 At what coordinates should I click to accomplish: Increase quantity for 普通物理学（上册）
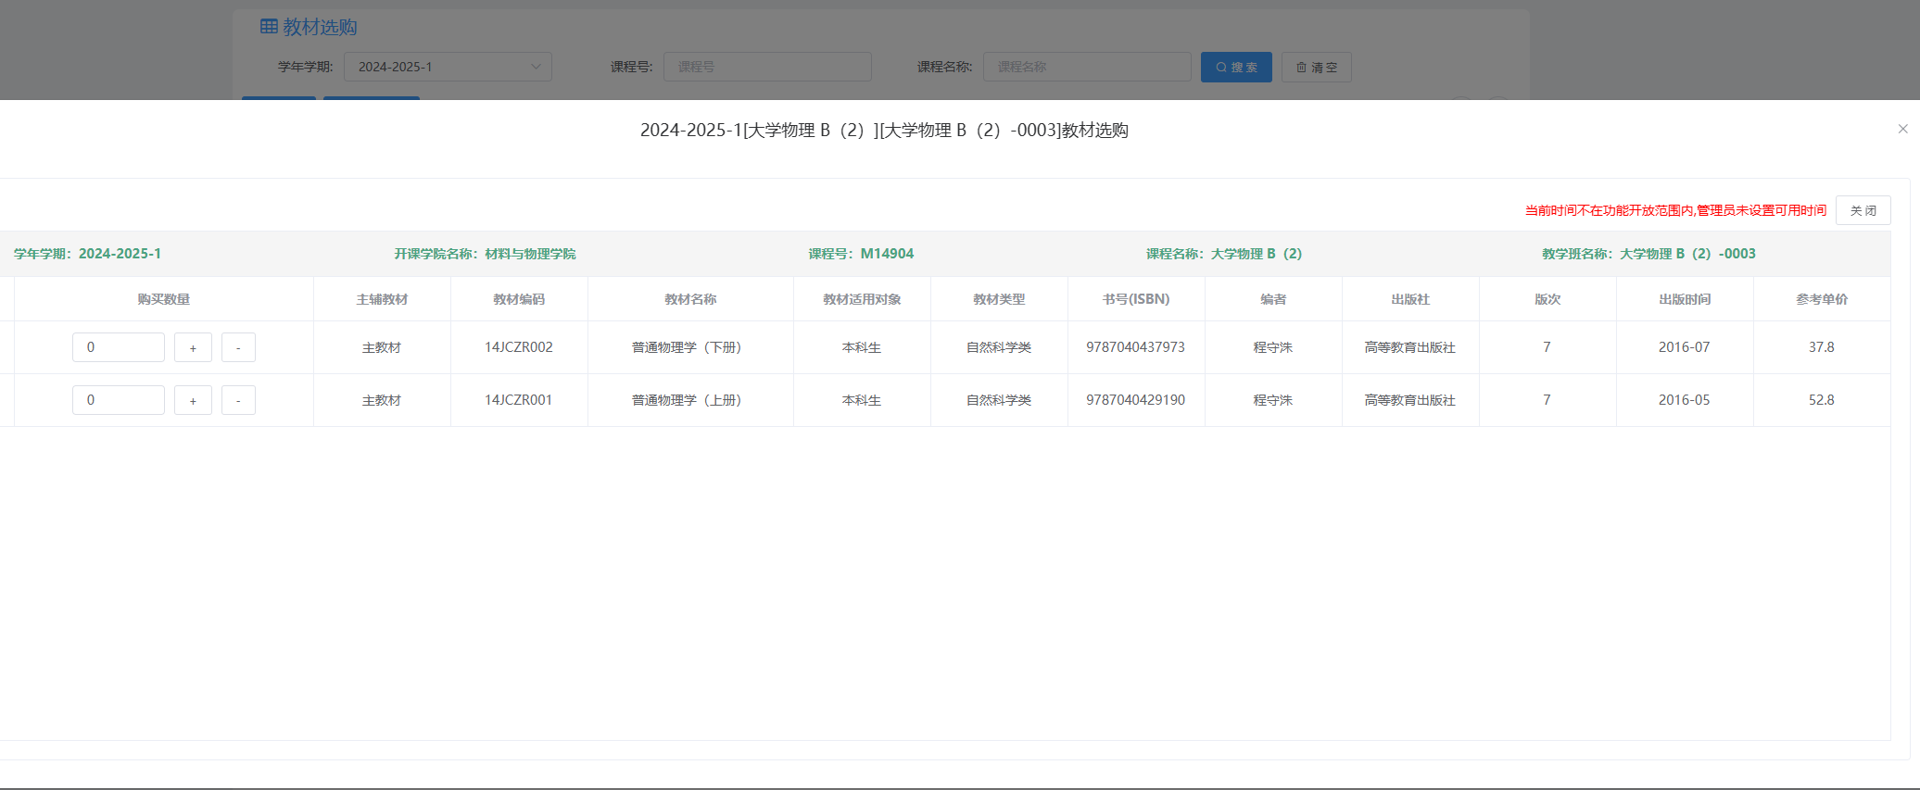pos(193,400)
